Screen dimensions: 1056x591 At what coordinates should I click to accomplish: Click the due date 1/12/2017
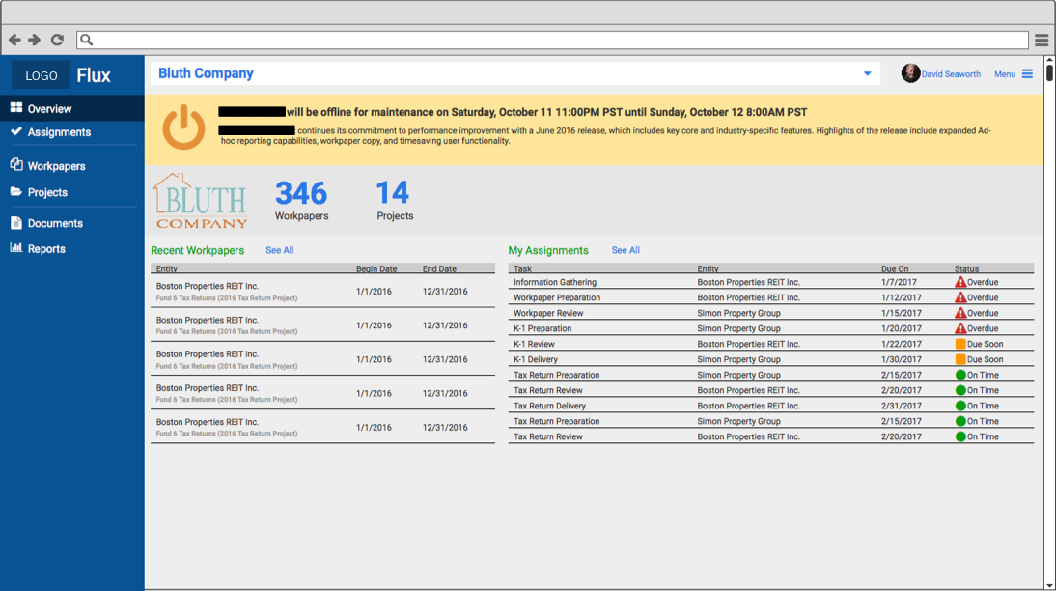tap(902, 297)
